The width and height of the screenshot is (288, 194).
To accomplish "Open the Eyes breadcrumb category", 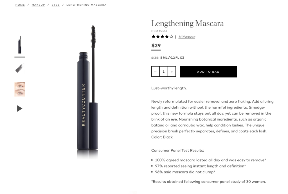I will pyautogui.click(x=55, y=5).
